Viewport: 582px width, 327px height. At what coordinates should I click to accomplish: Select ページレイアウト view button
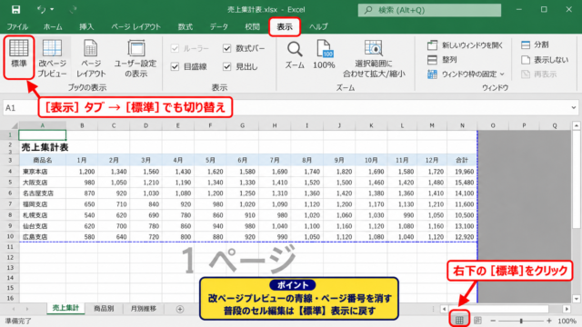tap(91, 58)
